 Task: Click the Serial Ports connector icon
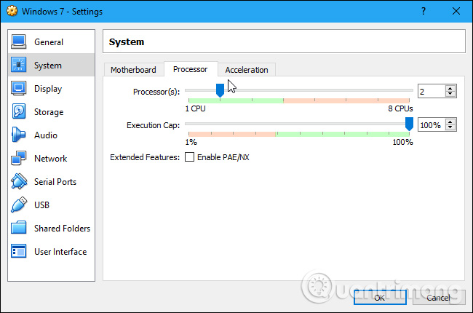point(18,181)
